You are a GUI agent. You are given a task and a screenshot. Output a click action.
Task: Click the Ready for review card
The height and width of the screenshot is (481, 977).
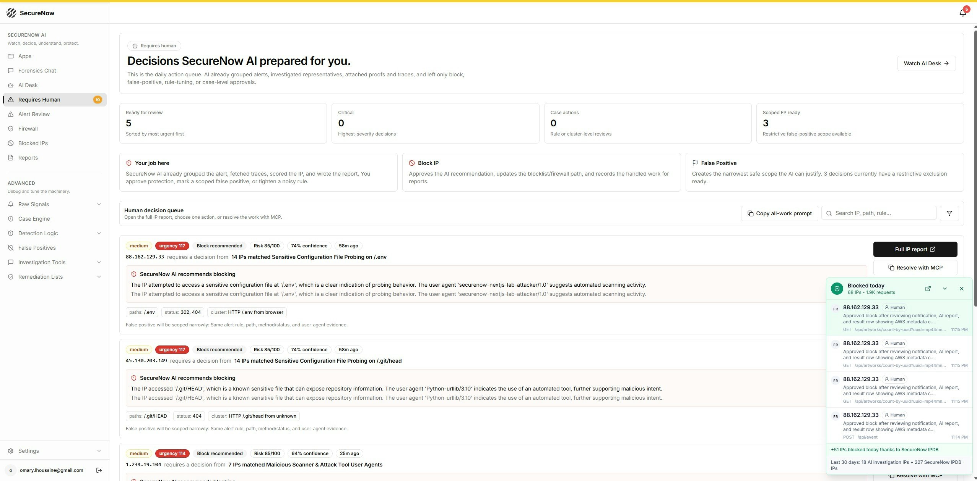click(x=223, y=123)
